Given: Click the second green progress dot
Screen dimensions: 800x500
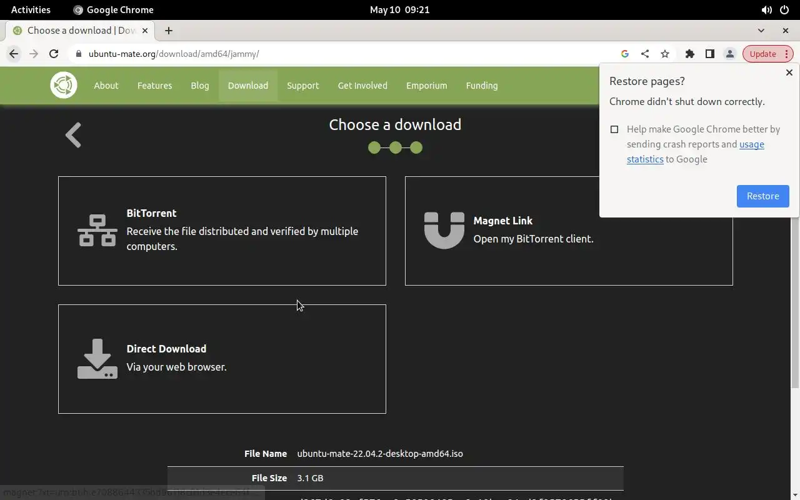Looking at the screenshot, I should 395,147.
